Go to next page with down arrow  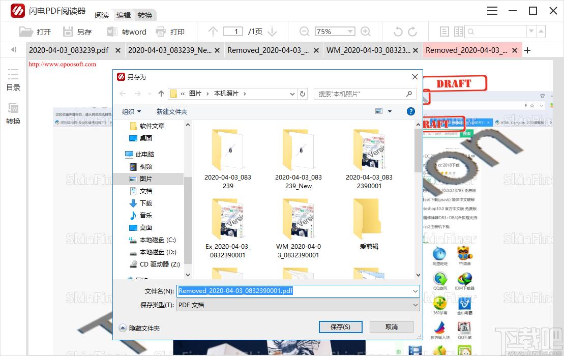coord(272,32)
